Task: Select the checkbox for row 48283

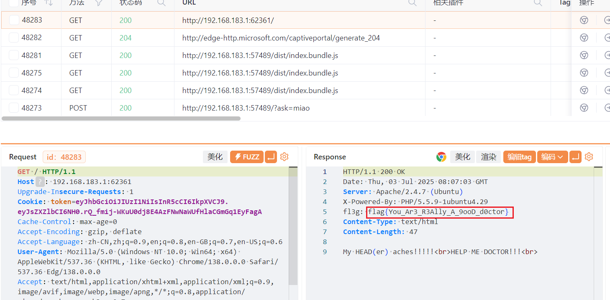Action: [14, 20]
